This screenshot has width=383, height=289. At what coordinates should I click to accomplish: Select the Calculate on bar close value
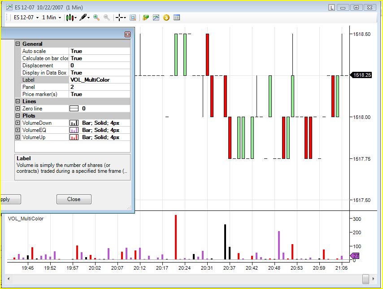100,58
